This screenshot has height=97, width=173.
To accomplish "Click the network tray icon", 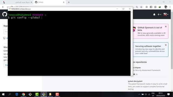I will tap(149, 94).
